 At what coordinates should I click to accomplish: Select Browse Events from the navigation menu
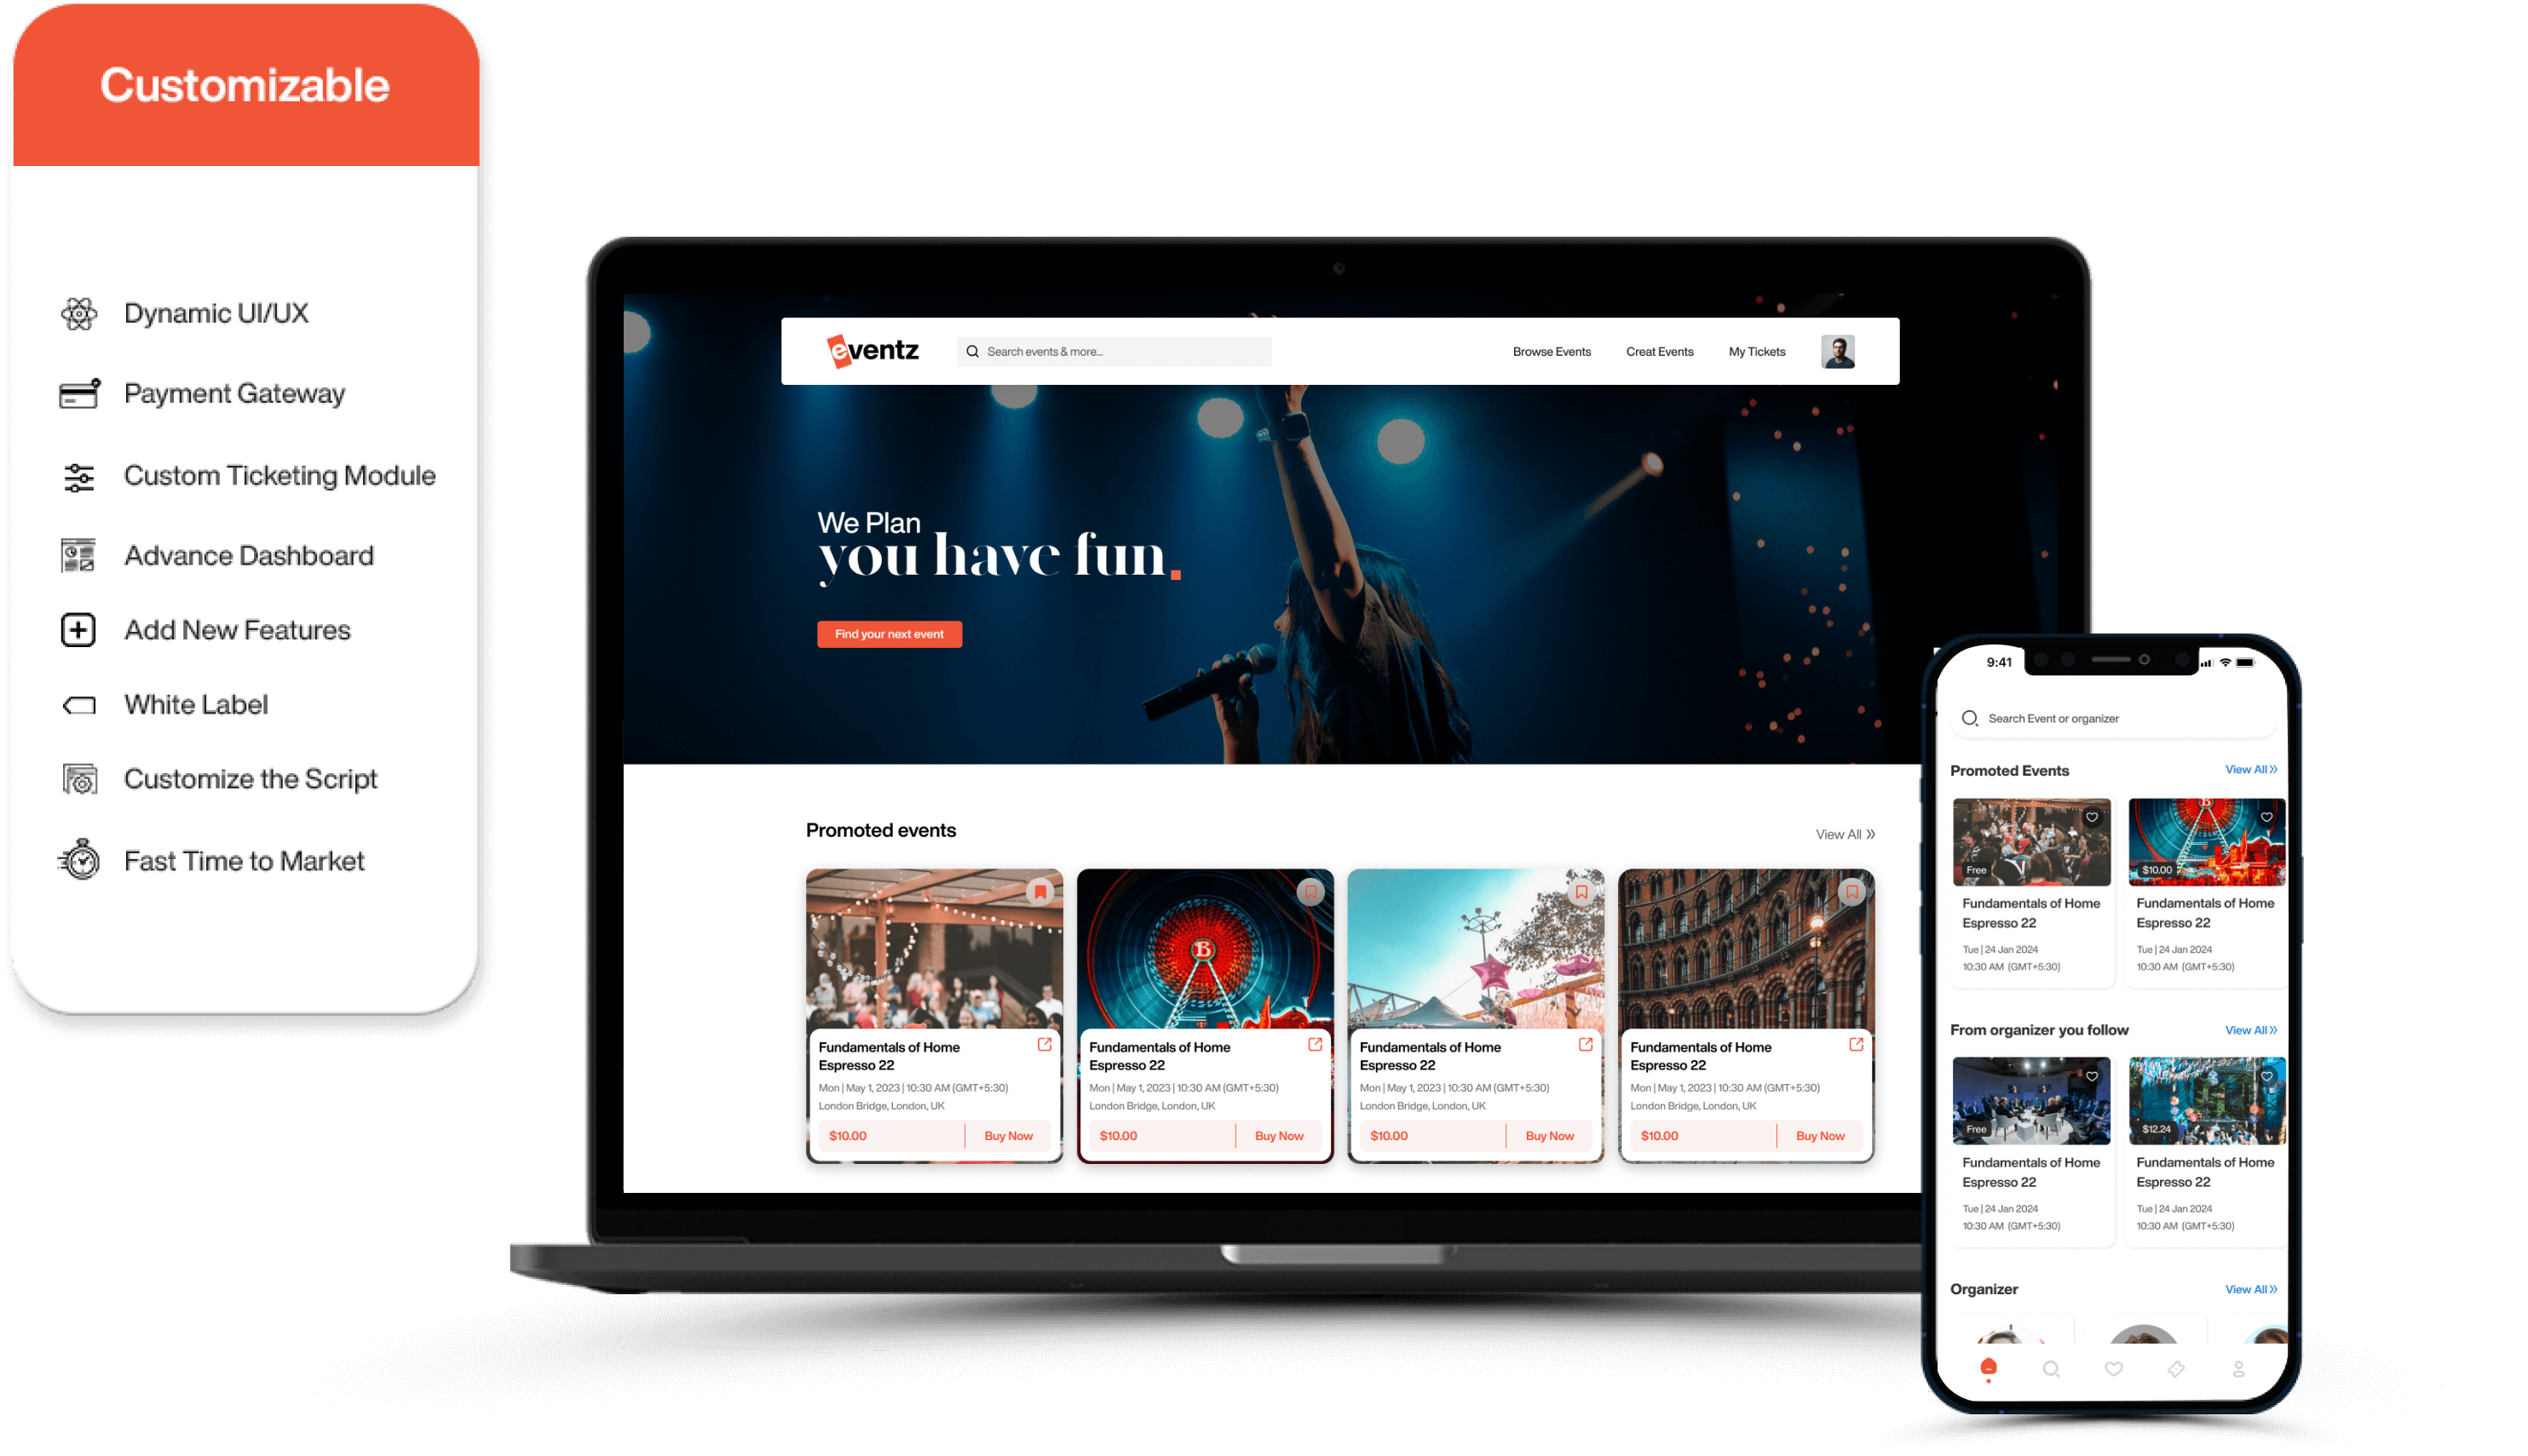click(x=1552, y=351)
